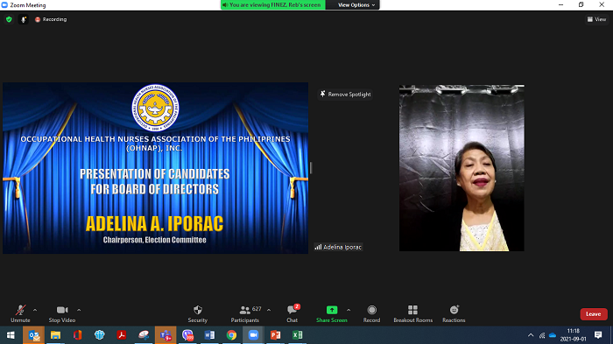This screenshot has width=613, height=344.
Task: Expand share screen options arrow
Action: [x=349, y=310]
